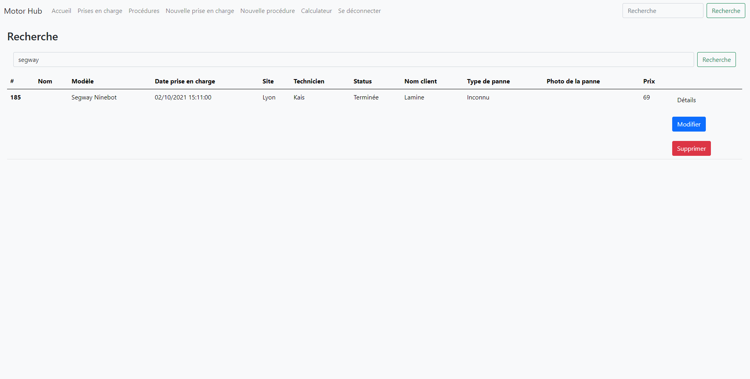The width and height of the screenshot is (750, 379).
Task: Click the Status column header
Action: pos(362,81)
